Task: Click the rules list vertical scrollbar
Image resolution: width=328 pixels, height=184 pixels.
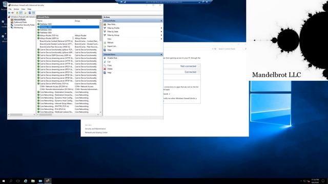Action: click(x=100, y=67)
